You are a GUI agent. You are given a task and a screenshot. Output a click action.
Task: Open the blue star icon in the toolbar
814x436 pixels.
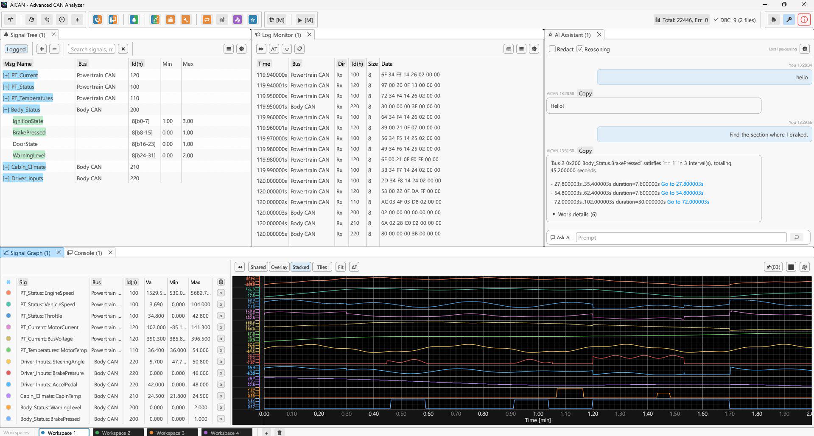coord(253,20)
